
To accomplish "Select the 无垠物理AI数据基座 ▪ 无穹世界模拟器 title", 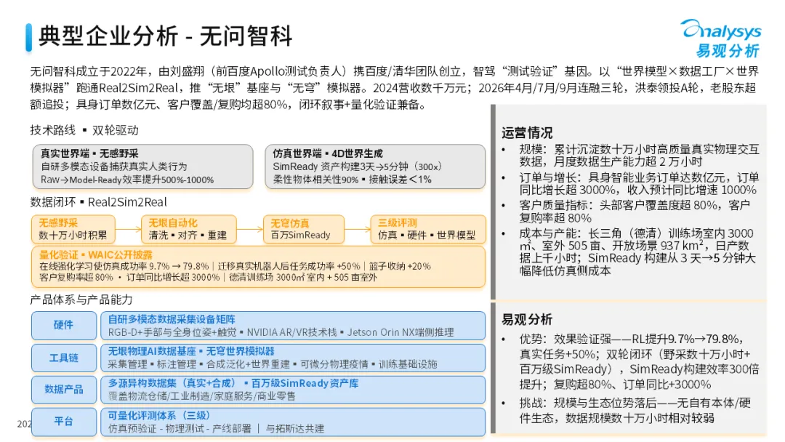I will point(191,351).
